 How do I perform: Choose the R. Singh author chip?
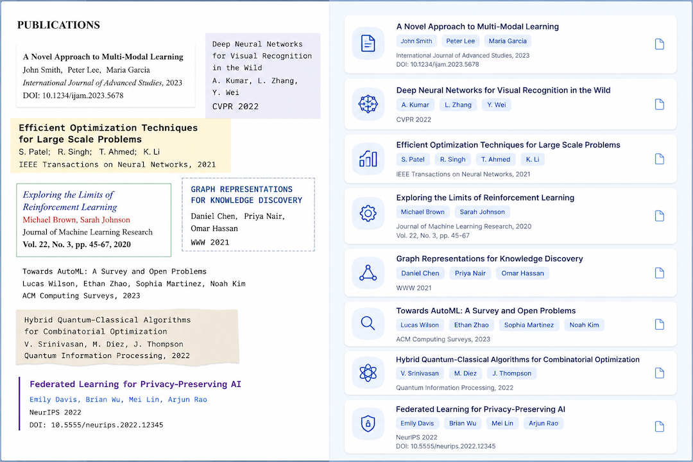tap(452, 160)
